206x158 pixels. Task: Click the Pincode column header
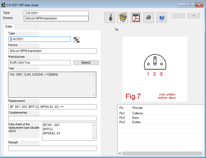pyautogui.click(x=167, y=108)
